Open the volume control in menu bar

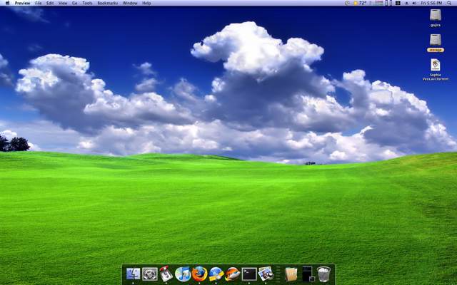click(414, 3)
